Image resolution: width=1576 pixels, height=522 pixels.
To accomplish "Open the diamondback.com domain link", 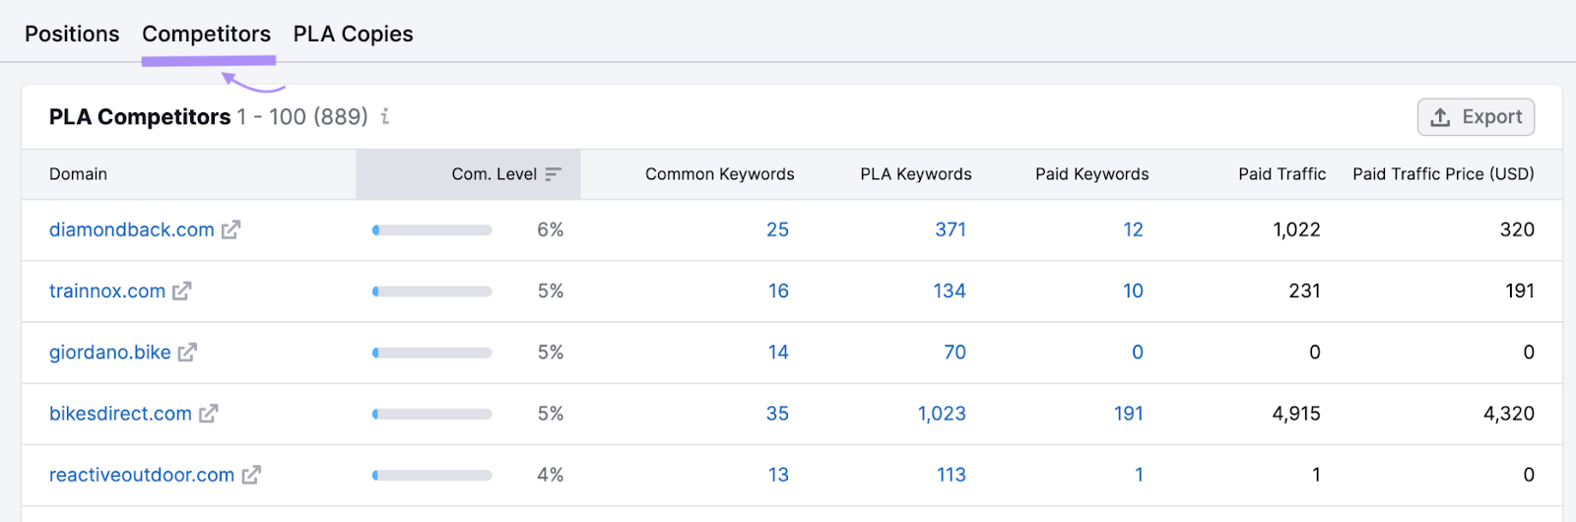I will click(131, 229).
